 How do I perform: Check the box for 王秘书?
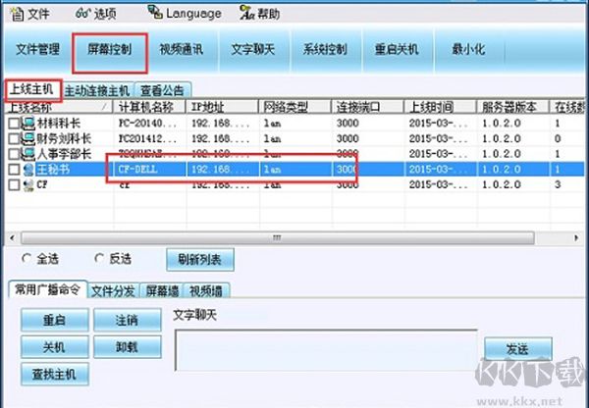14,170
